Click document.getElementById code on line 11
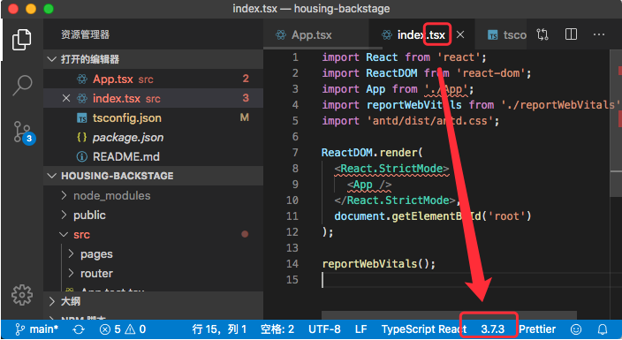 pyautogui.click(x=407, y=216)
